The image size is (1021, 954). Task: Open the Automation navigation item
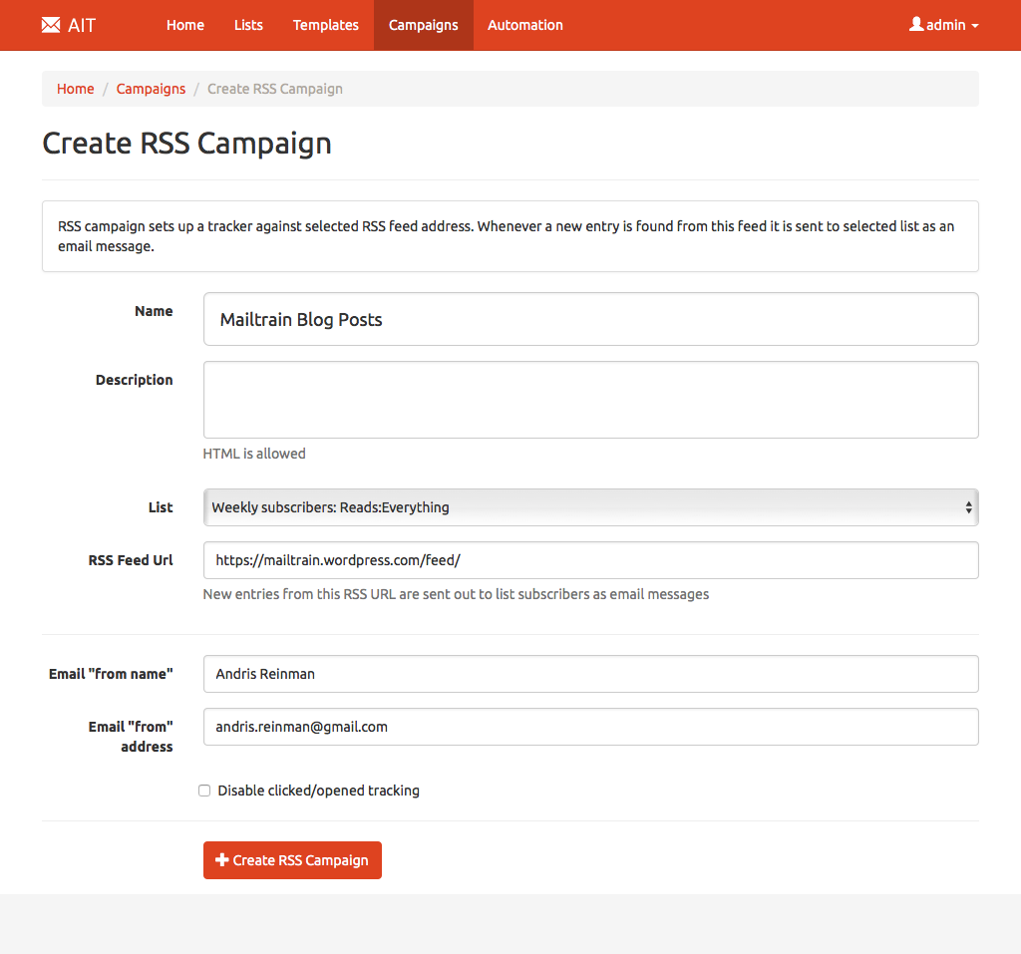click(525, 25)
